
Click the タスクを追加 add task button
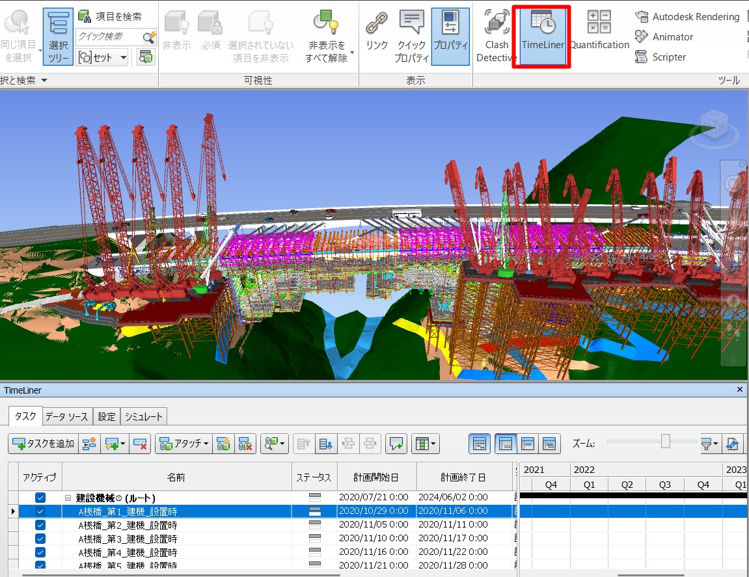point(44,444)
